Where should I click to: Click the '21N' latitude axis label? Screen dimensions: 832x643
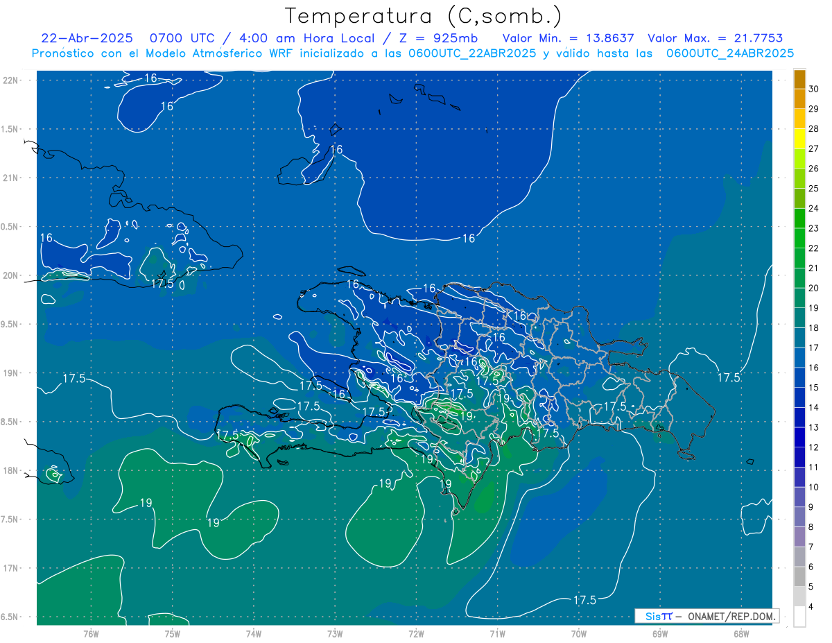point(10,178)
